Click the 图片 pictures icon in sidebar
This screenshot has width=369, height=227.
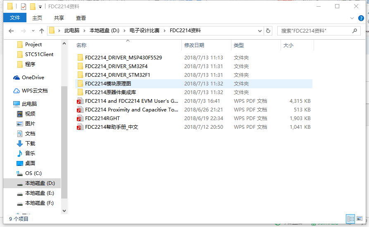pyautogui.click(x=20, y=124)
